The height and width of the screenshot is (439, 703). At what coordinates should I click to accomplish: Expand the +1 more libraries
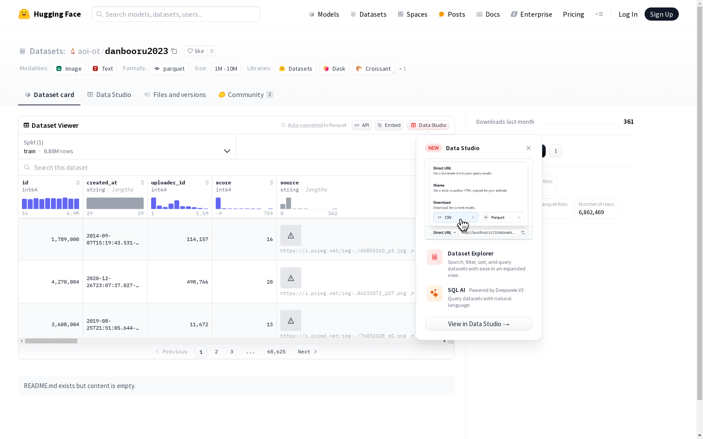pos(402,69)
